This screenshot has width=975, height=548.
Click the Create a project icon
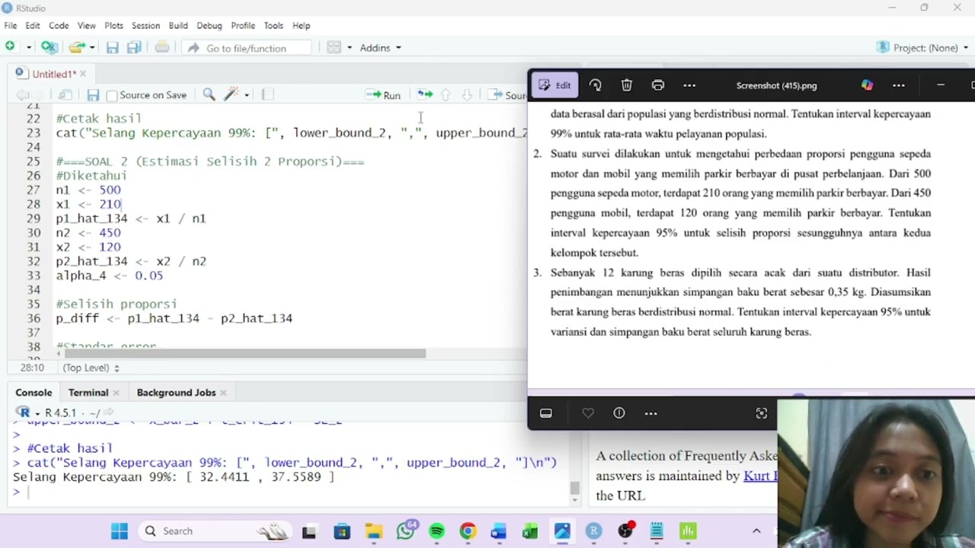pyautogui.click(x=49, y=47)
